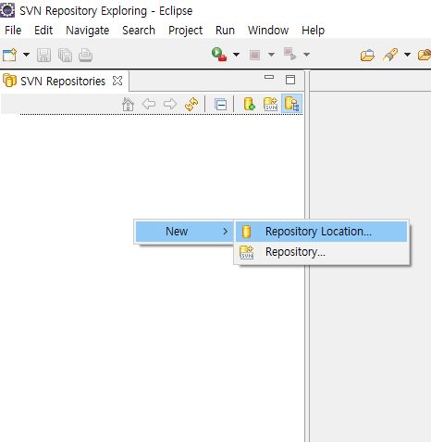Open the File menu

[x=13, y=31]
